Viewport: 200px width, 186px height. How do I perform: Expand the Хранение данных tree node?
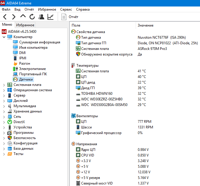coord(4,111)
